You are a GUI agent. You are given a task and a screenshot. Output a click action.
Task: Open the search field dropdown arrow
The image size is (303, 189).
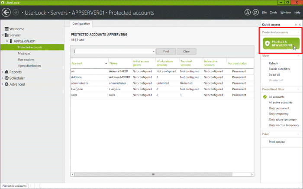point(154,51)
